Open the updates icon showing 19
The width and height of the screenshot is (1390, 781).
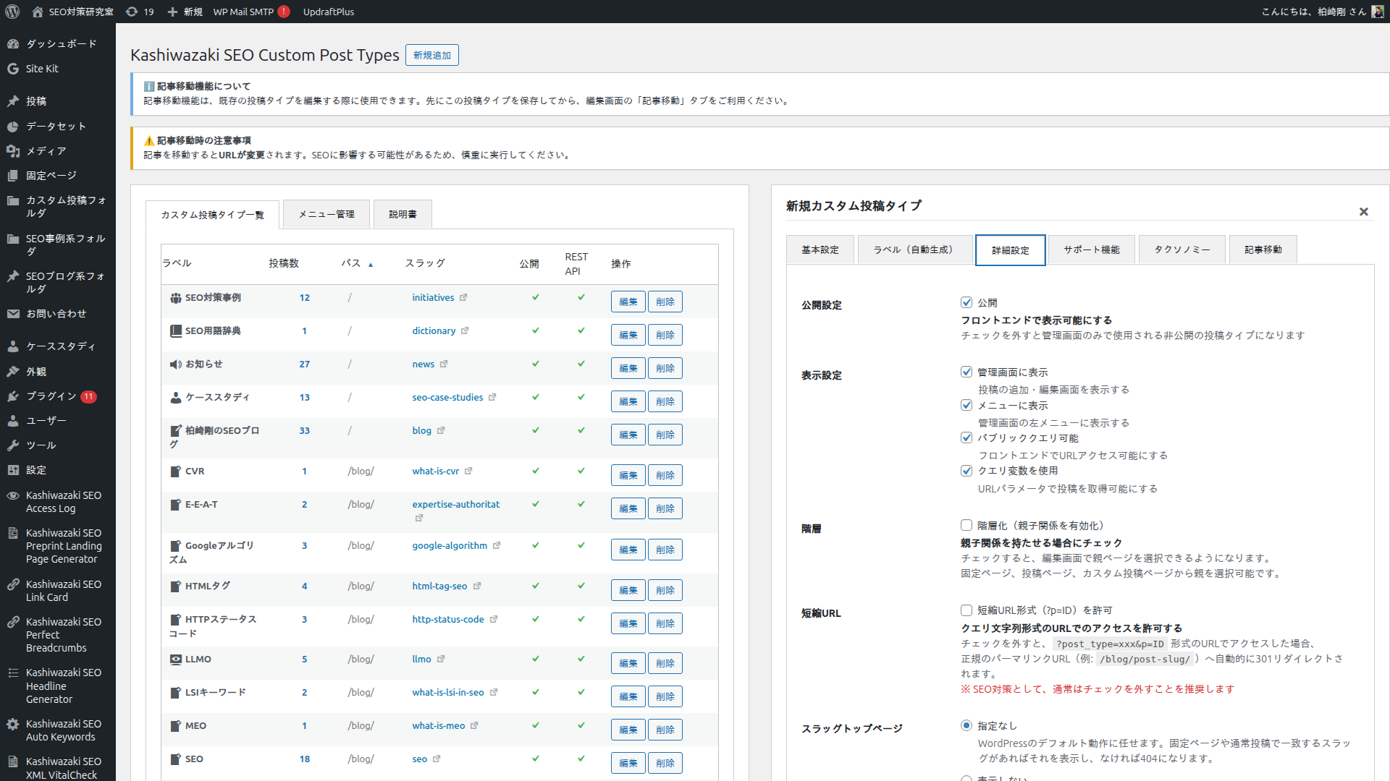point(131,12)
